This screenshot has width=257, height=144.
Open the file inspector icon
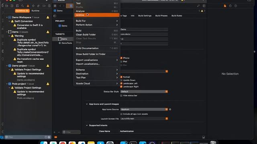(x=225, y=6)
